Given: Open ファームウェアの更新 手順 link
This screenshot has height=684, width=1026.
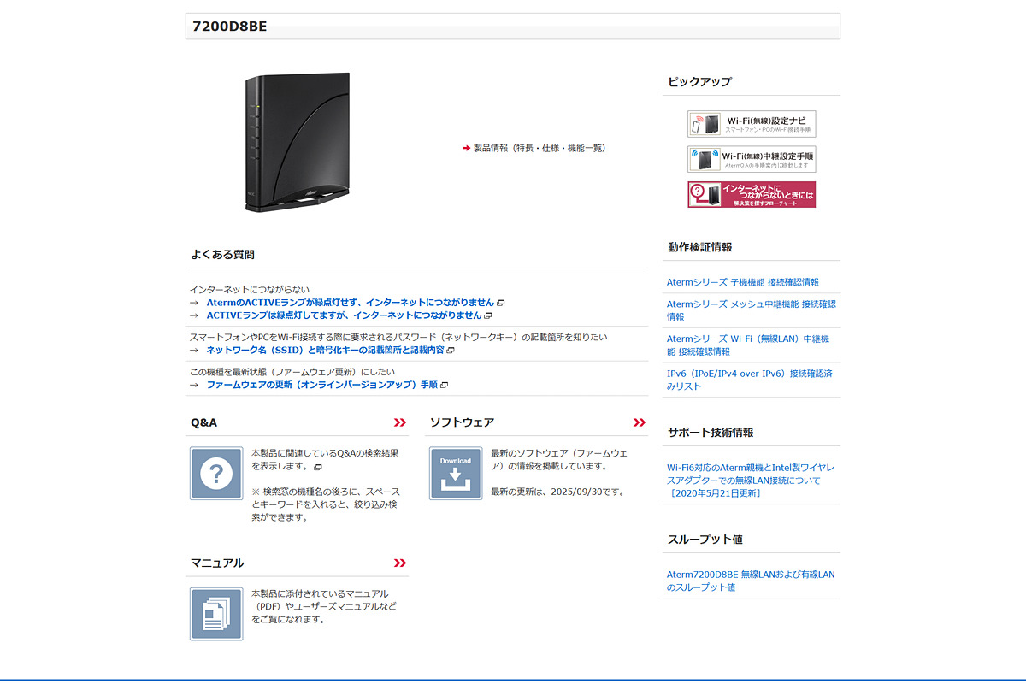Looking at the screenshot, I should 321,386.
